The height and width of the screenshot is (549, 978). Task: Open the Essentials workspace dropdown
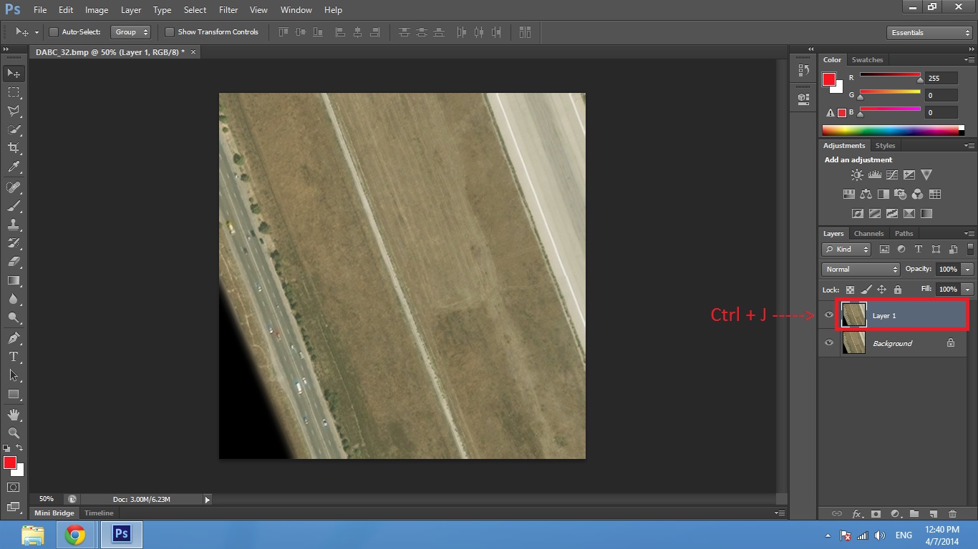[929, 33]
